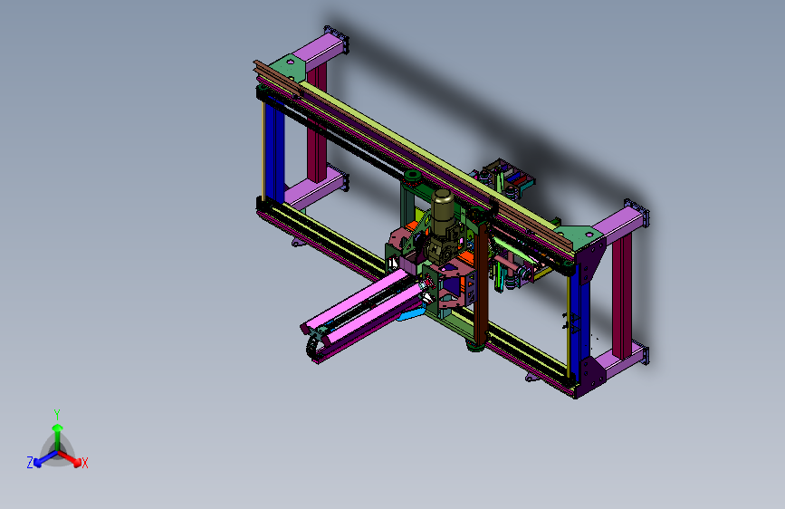This screenshot has height=509, width=785.
Task: Click the green Y axis arrow on triad
Action: pos(58,437)
